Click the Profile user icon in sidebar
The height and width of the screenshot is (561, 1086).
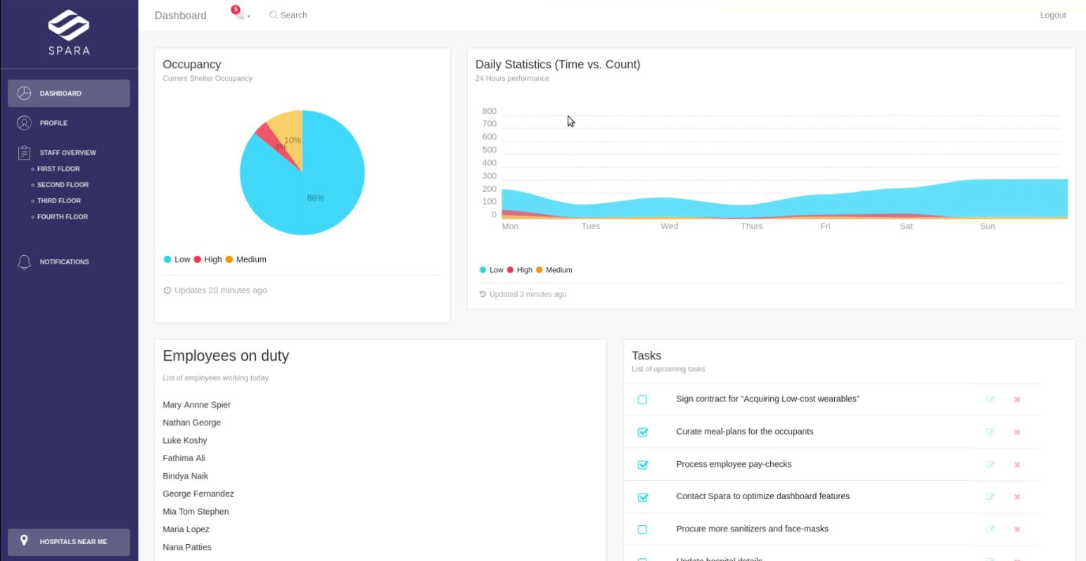point(24,122)
